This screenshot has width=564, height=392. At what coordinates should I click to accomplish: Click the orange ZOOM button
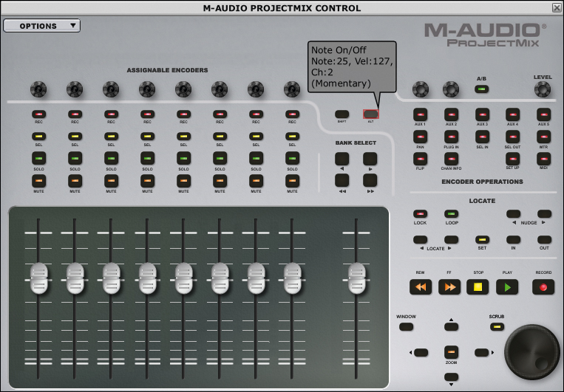pos(451,352)
